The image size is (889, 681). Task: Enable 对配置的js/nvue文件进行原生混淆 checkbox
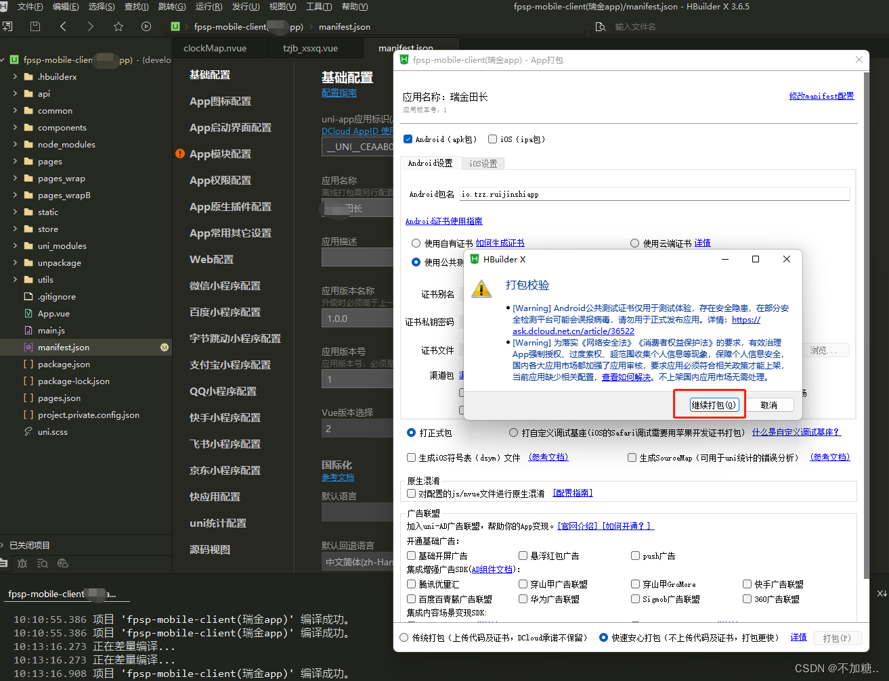tap(411, 494)
